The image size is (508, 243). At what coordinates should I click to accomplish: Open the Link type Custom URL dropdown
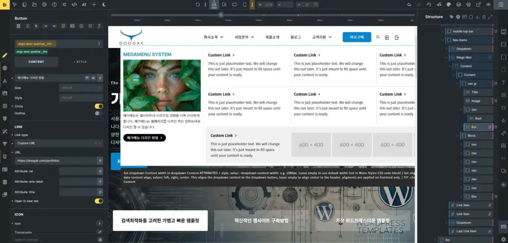tap(59, 143)
